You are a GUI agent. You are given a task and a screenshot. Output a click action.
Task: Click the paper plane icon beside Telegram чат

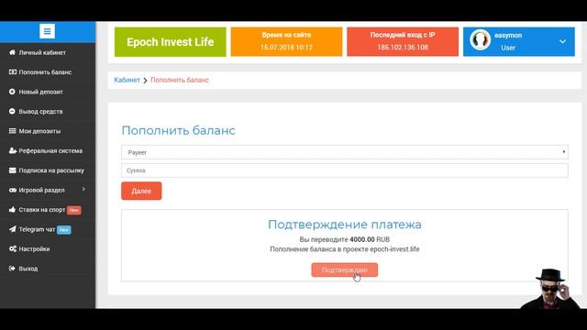tap(12, 229)
